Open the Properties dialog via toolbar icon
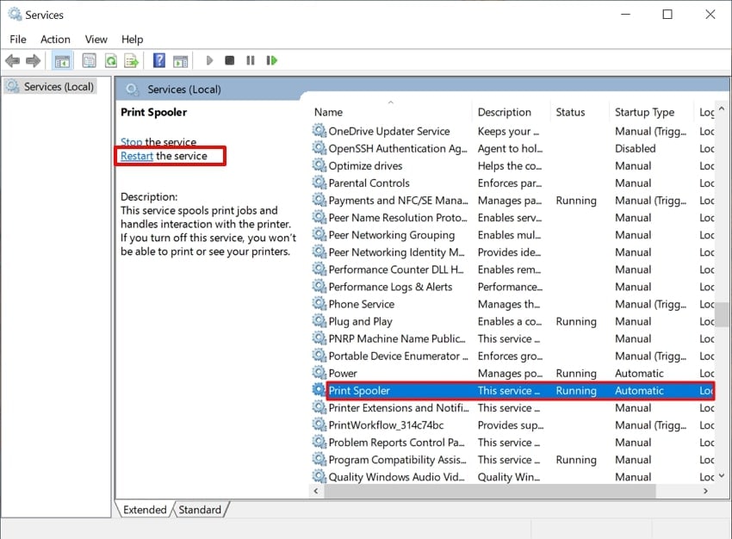Screen dimensions: 732x539 [89, 60]
